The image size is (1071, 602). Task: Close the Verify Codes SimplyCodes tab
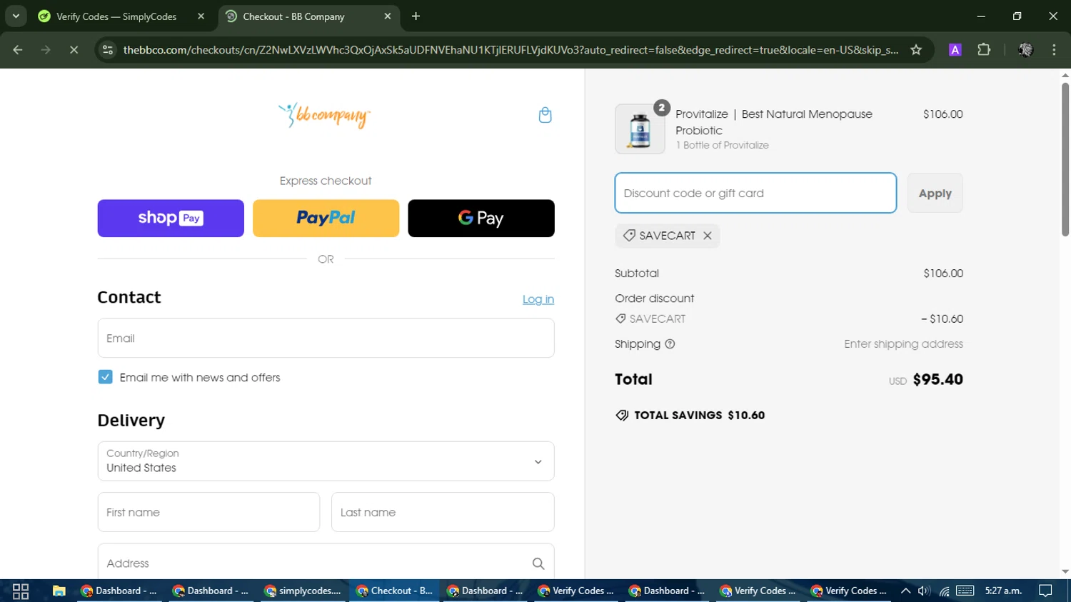201,16
